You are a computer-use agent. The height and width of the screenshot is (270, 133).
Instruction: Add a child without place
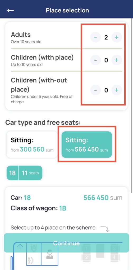[x=117, y=90]
